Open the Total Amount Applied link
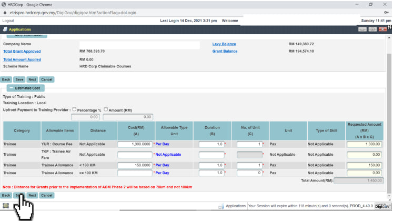This screenshot has height=222, width=393. (x=22, y=59)
